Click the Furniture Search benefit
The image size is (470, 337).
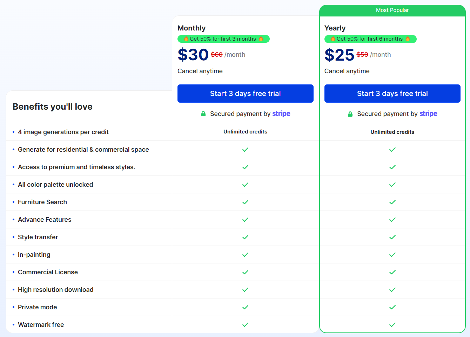(42, 202)
